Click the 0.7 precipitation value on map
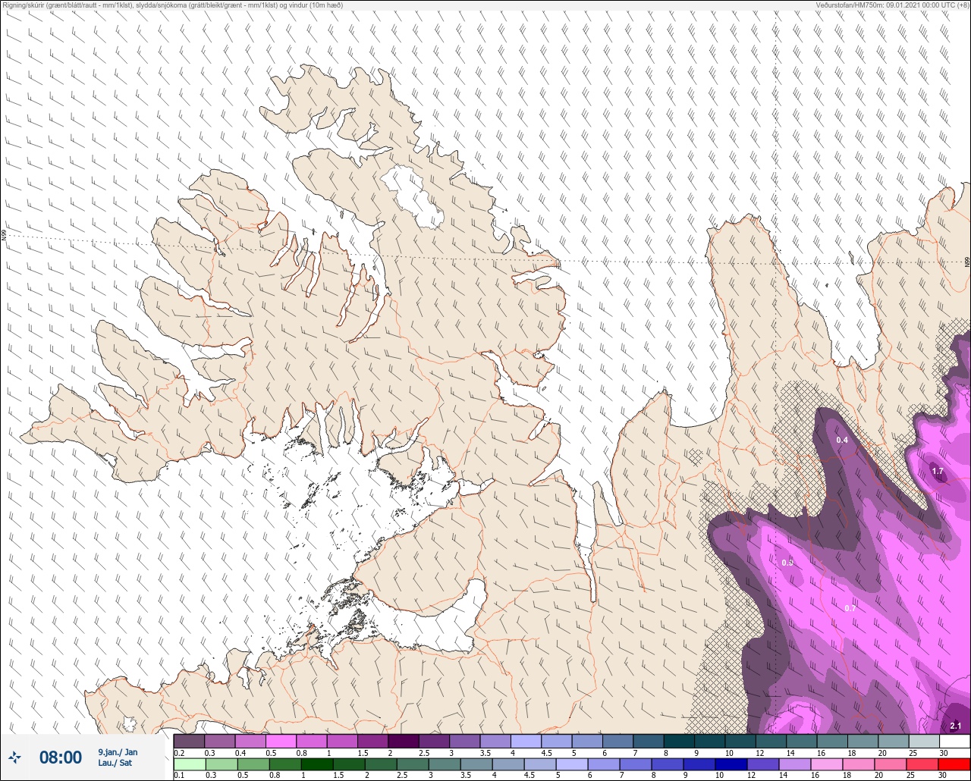971x781 pixels. click(850, 608)
